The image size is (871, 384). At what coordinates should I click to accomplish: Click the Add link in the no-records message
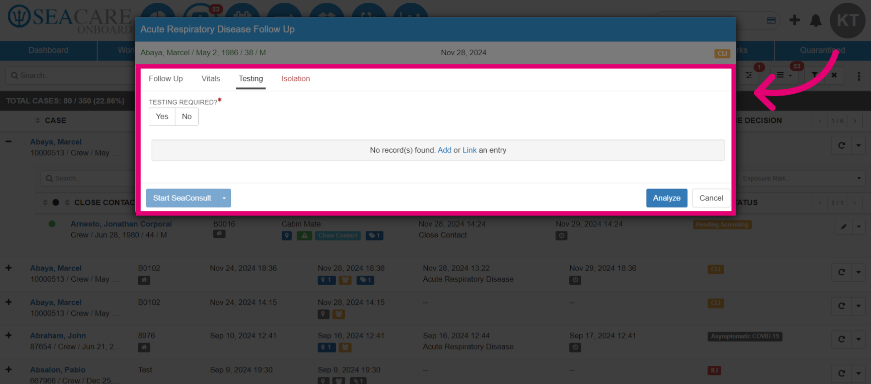pos(445,150)
